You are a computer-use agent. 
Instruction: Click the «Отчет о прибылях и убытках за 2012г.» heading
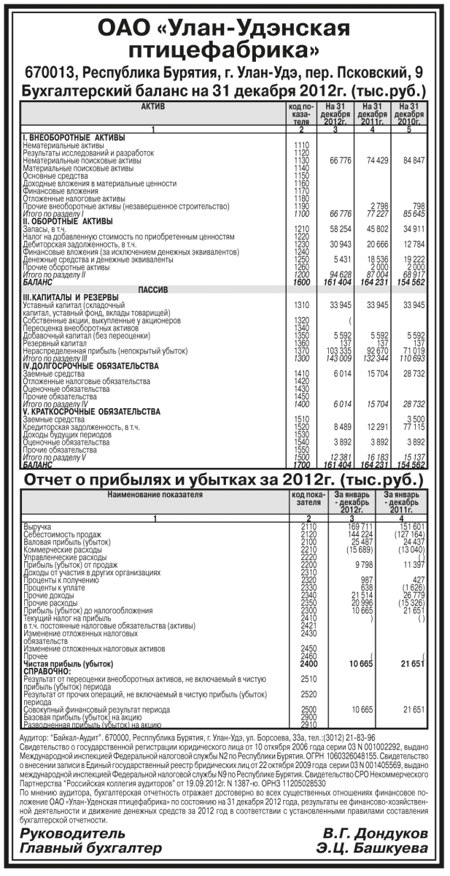[x=225, y=481]
